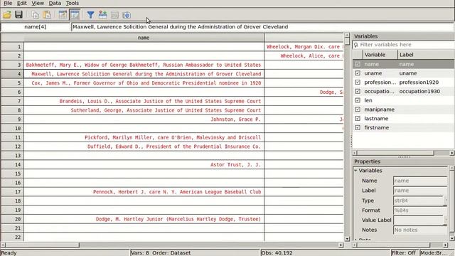Toggle checkbox for manipname variable
This screenshot has height=256, width=455.
[358, 110]
